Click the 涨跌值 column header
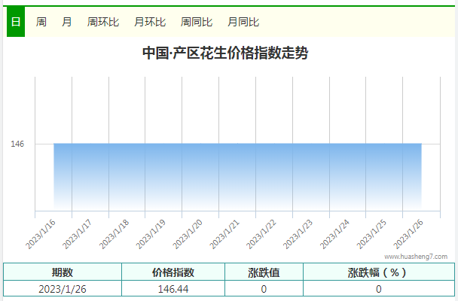The height and width of the screenshot is (301, 458). point(264,272)
